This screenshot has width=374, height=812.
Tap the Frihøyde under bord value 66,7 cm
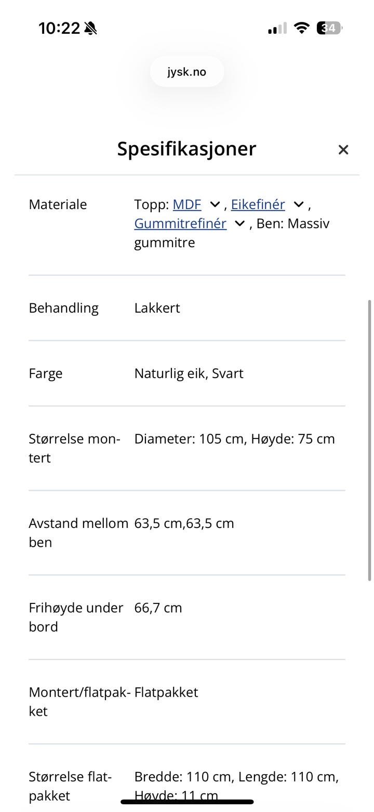pos(158,608)
